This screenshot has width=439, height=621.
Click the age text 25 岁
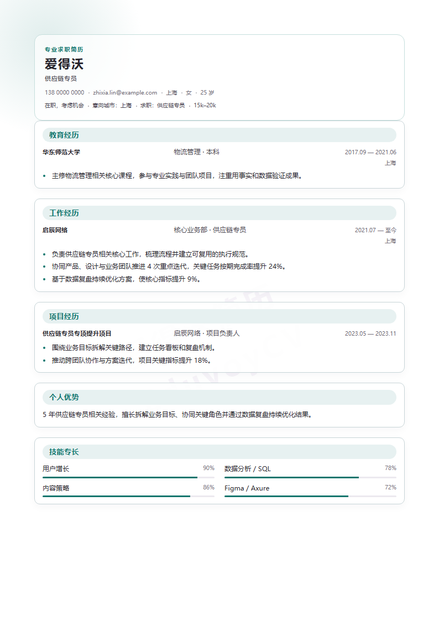click(207, 93)
